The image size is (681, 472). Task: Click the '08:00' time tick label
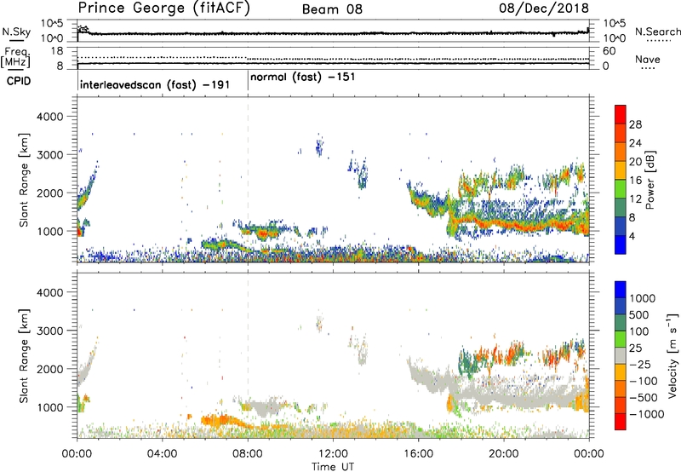click(248, 454)
